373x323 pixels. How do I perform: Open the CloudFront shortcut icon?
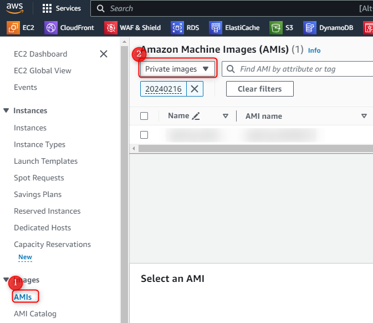[51, 28]
